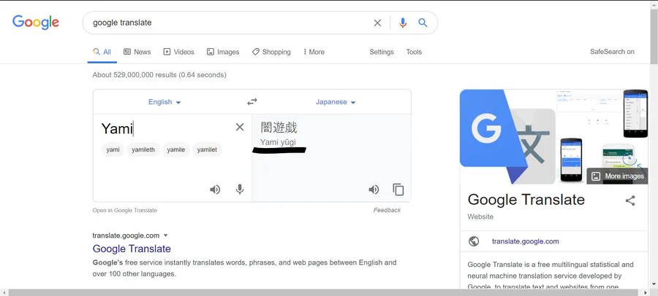Clear the search box with X
The width and height of the screenshot is (658, 296).
point(377,23)
